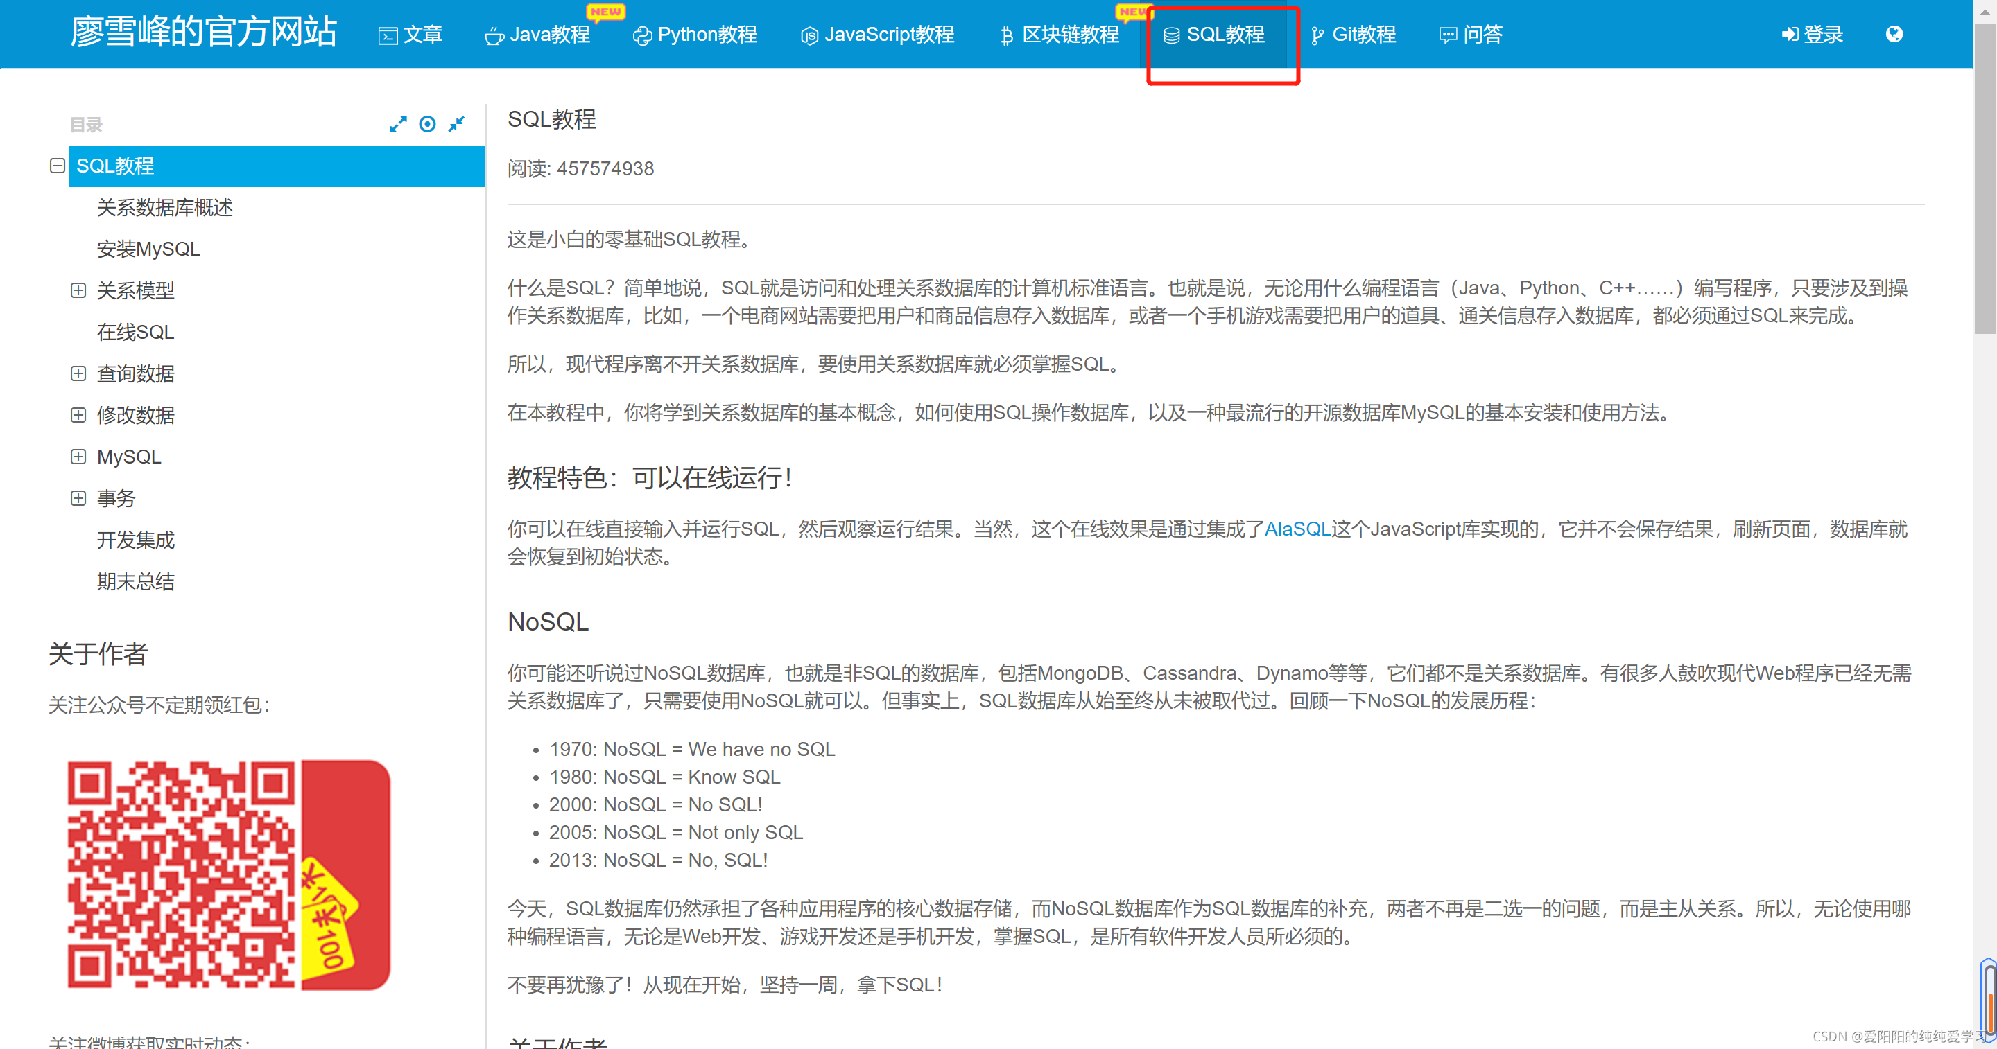This screenshot has width=1997, height=1049.
Task: Open the 问答 menu item
Action: pos(1471,35)
